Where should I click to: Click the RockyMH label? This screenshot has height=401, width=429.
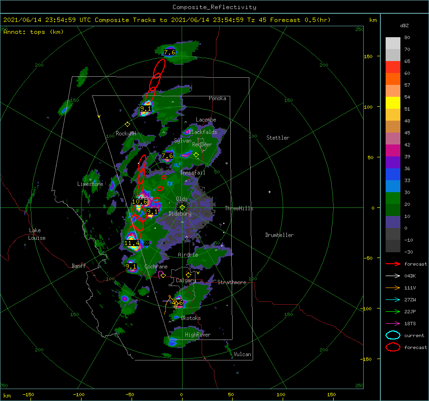(126, 134)
